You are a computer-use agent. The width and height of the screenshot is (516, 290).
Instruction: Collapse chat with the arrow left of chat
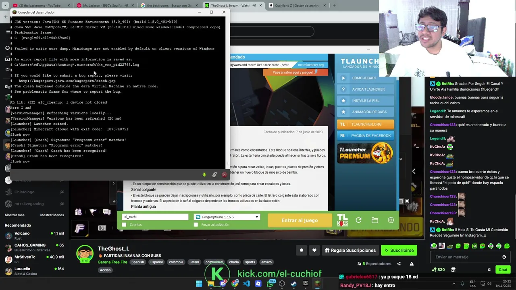414,171
